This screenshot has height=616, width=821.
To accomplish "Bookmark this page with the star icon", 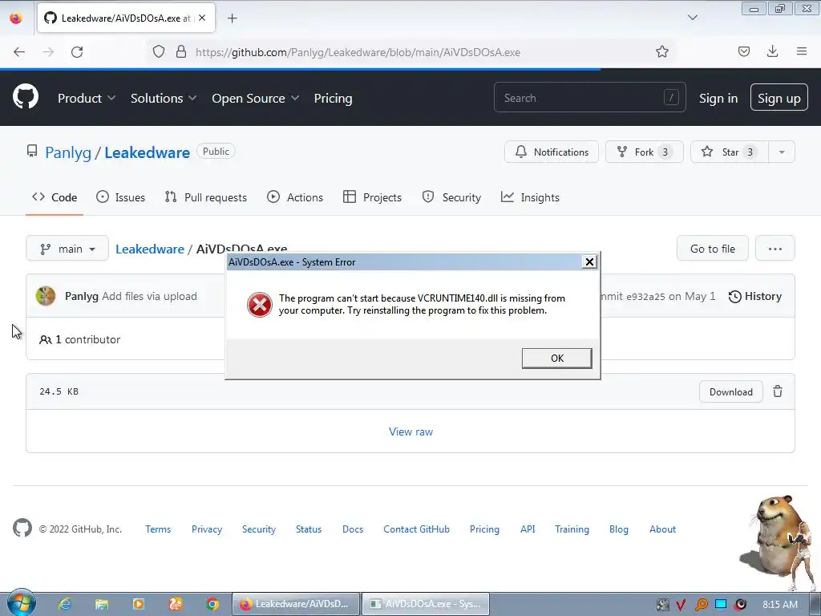I will pos(661,51).
